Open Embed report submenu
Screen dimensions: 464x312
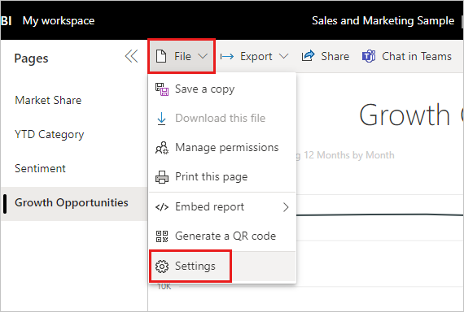[x=222, y=207]
